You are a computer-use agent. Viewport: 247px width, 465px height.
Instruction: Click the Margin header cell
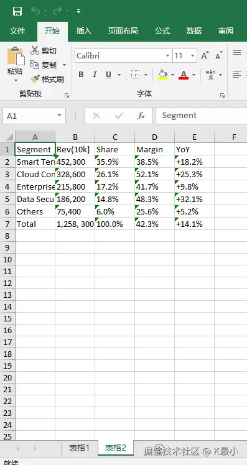pyautogui.click(x=155, y=149)
